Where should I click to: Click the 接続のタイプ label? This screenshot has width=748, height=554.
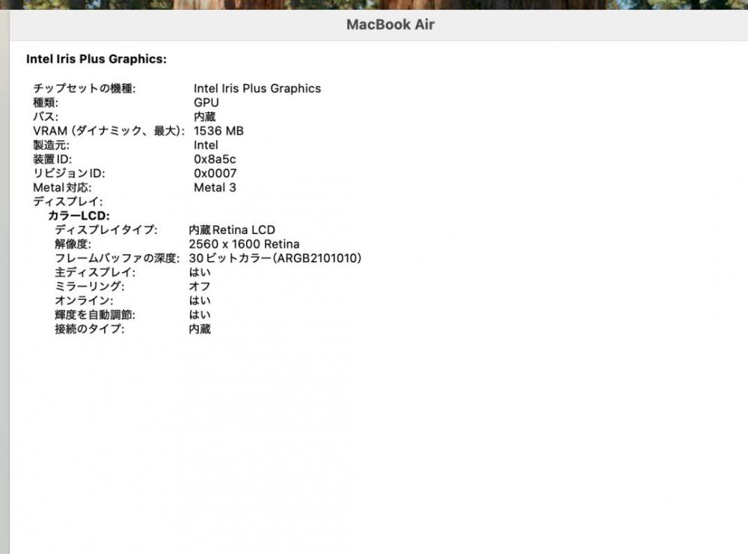point(89,329)
